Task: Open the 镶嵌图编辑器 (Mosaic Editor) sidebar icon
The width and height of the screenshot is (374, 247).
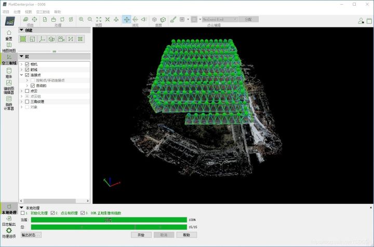Action: (9, 85)
